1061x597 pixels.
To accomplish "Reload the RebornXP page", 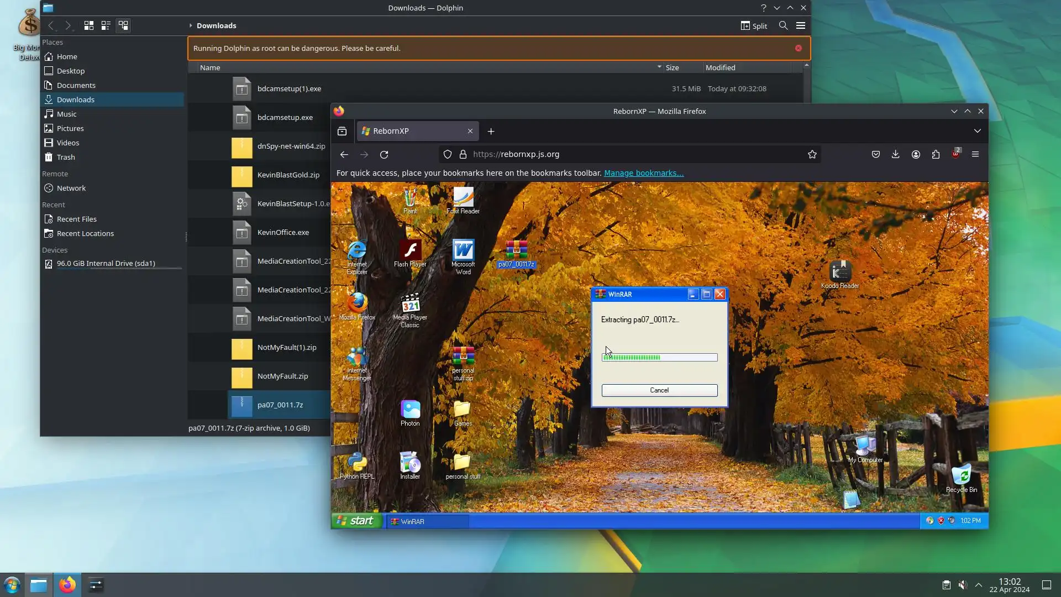I will click(x=384, y=154).
